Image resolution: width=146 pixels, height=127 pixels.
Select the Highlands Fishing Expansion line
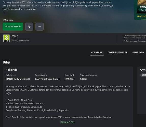[x=37, y=110]
